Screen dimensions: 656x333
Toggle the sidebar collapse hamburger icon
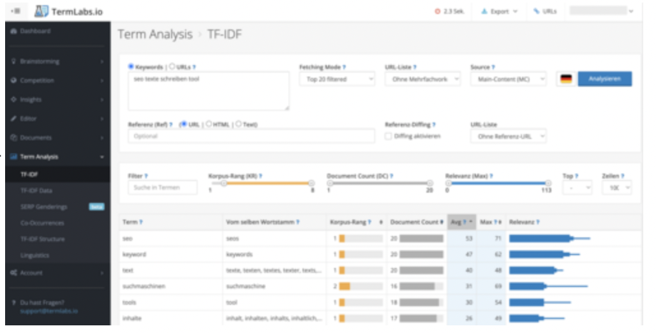point(15,11)
